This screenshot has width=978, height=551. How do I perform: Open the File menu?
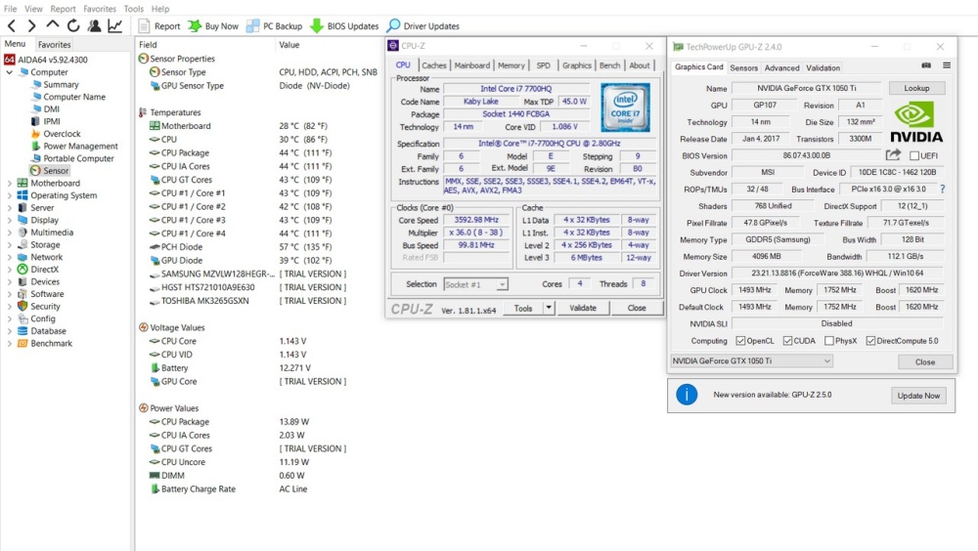tap(10, 9)
